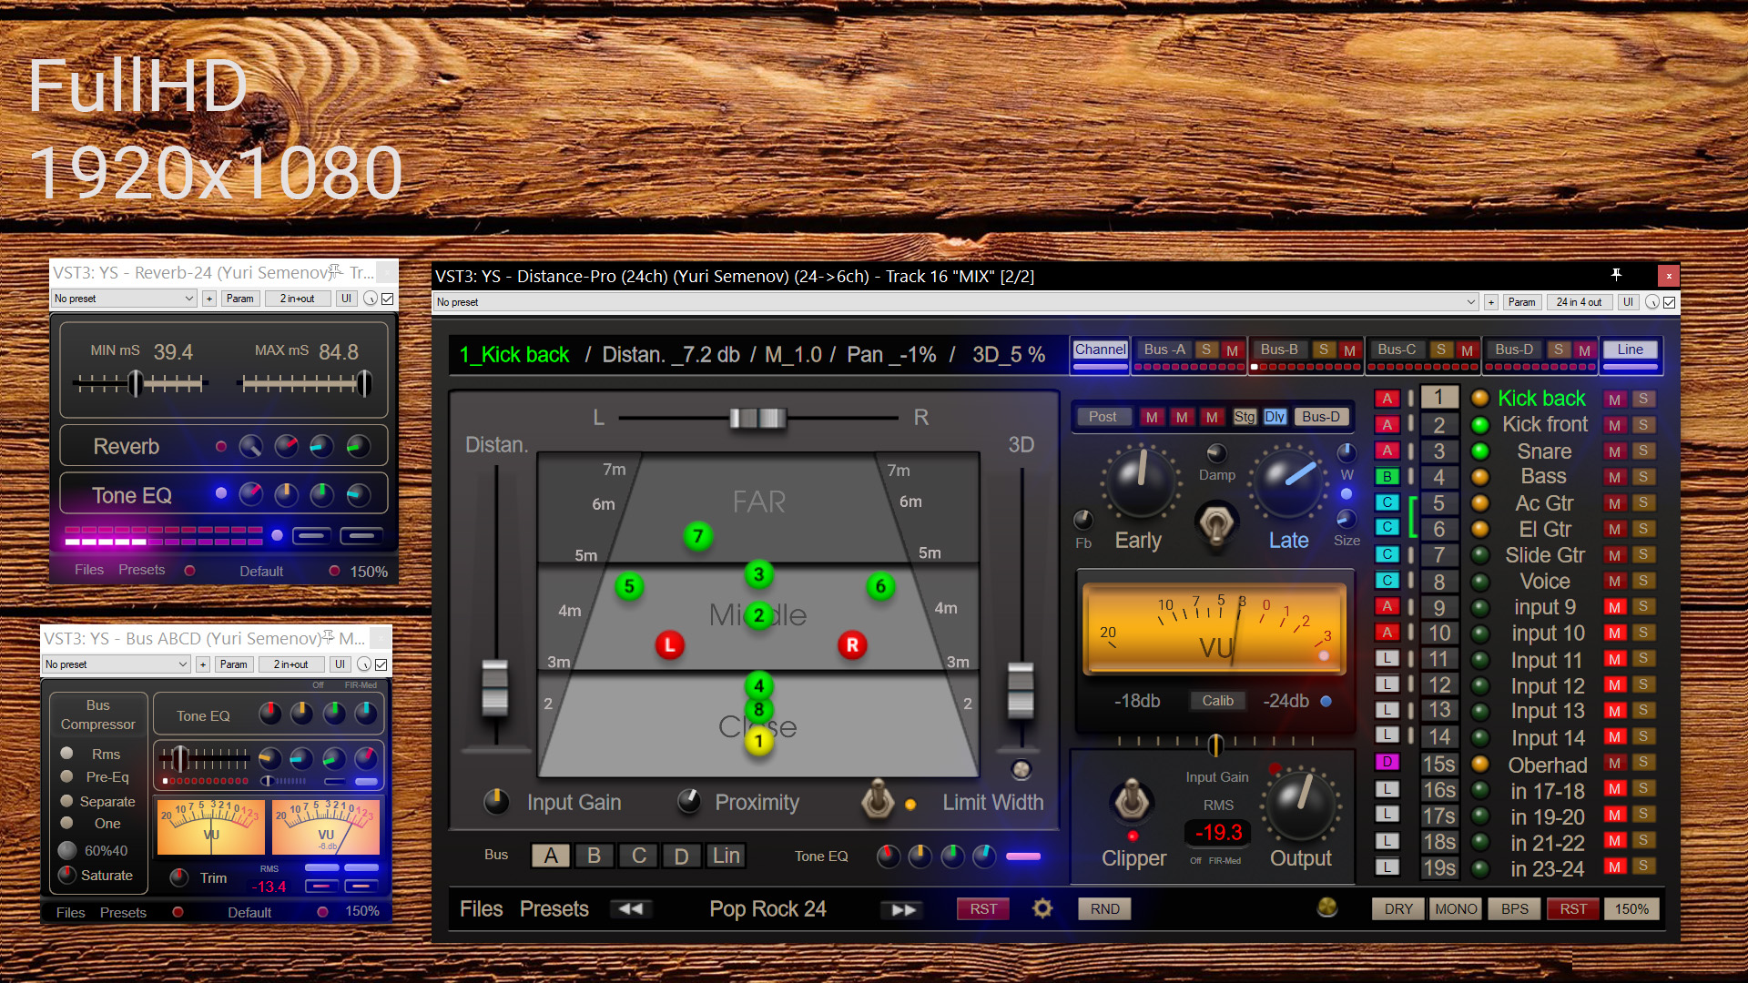The image size is (1748, 983).
Task: Click the previous preset rewind arrows
Action: [x=631, y=908]
